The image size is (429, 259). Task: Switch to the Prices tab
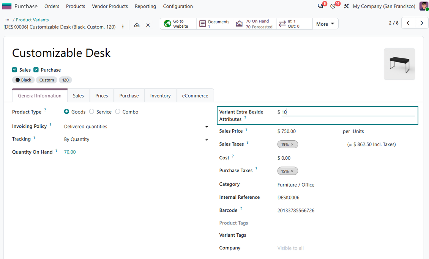(x=101, y=96)
